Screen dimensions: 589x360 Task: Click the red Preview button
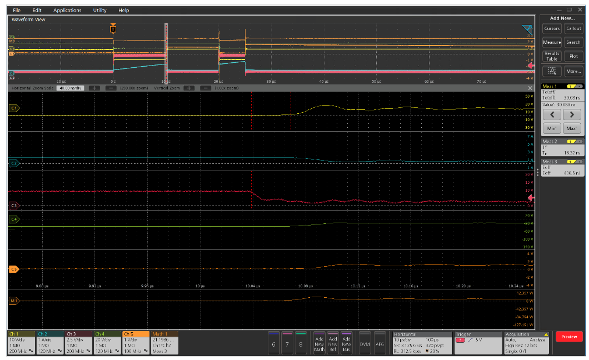[x=568, y=336]
